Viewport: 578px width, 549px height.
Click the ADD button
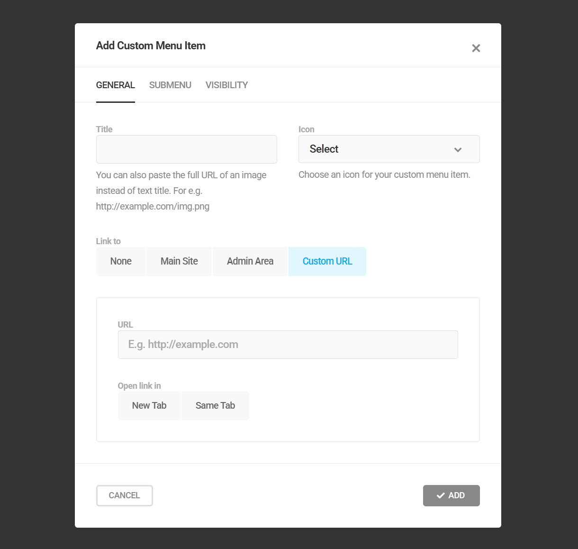451,495
